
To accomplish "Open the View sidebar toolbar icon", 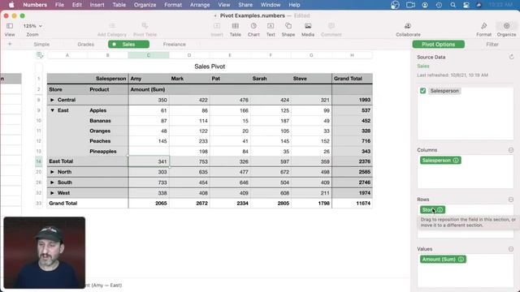I will coord(10,26).
